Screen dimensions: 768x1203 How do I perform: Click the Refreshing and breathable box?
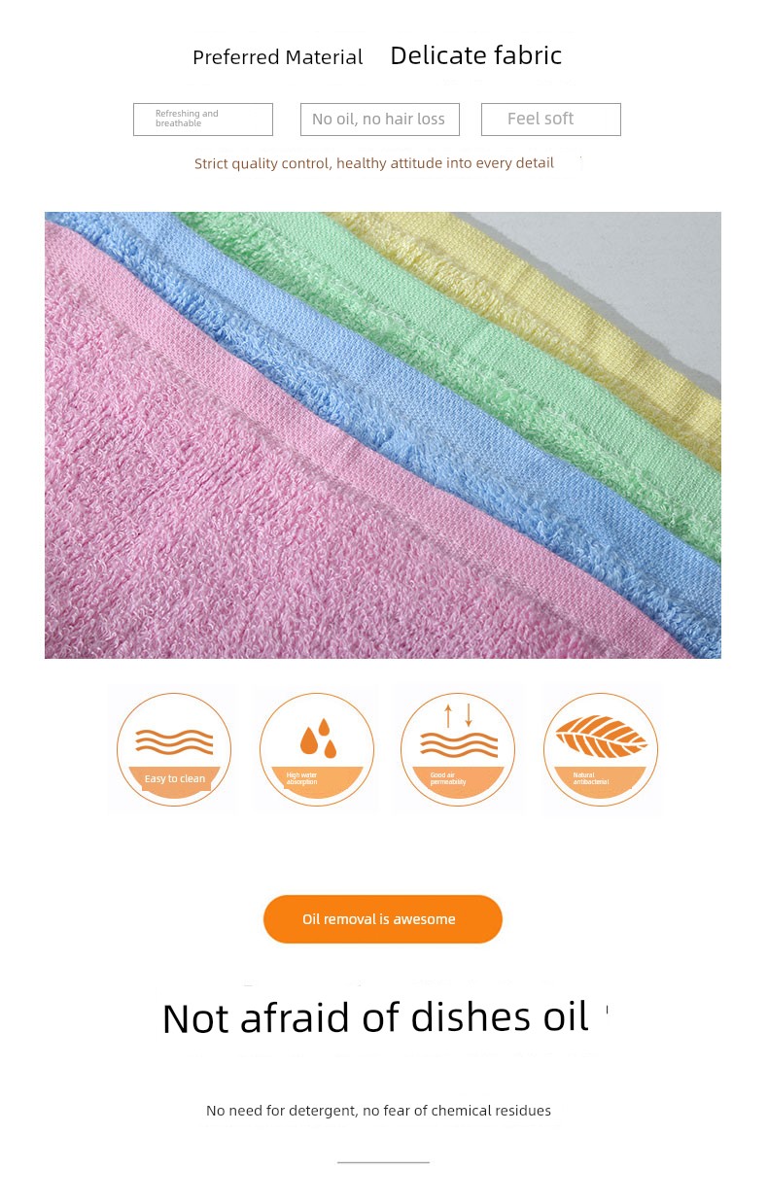click(x=203, y=120)
